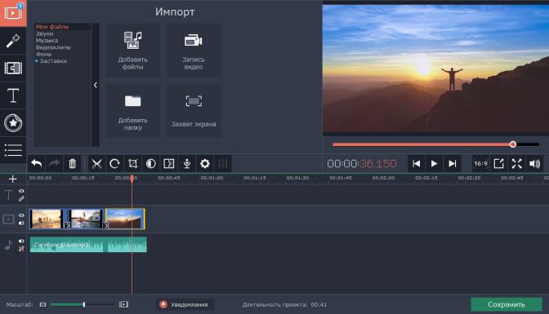Click the Масштаб zoom slider handle

[x=84, y=304]
